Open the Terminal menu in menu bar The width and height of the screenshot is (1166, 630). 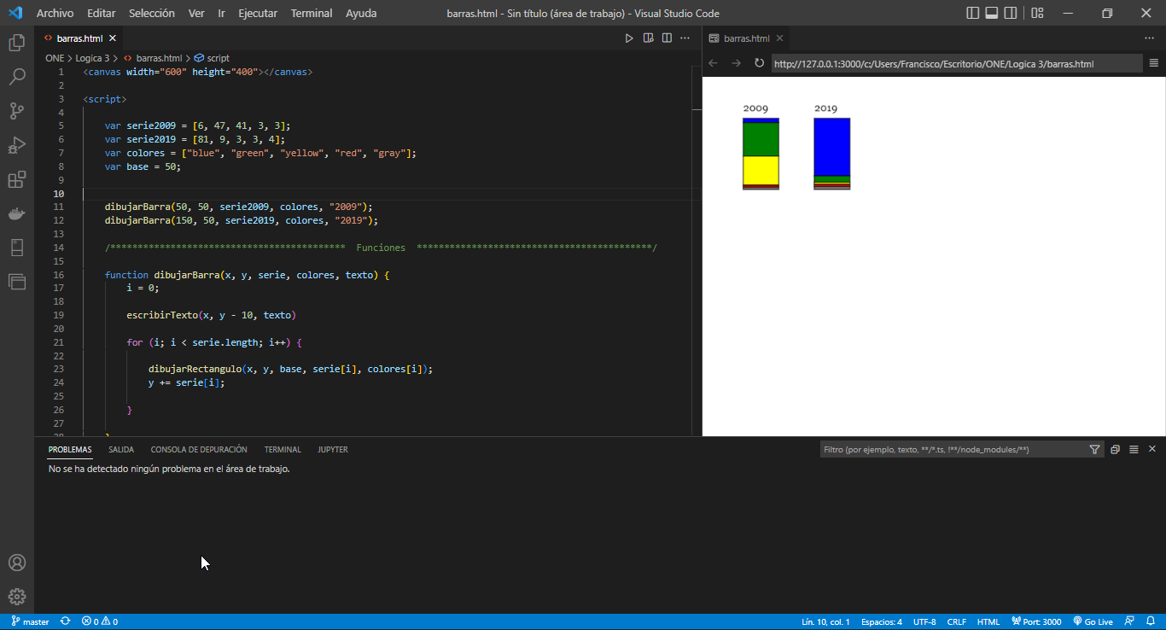pos(312,13)
